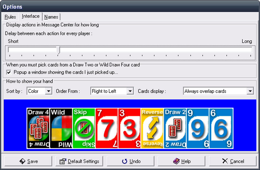260x170 pixels.
Task: Click the Default Settings button label
Action: coord(83,161)
